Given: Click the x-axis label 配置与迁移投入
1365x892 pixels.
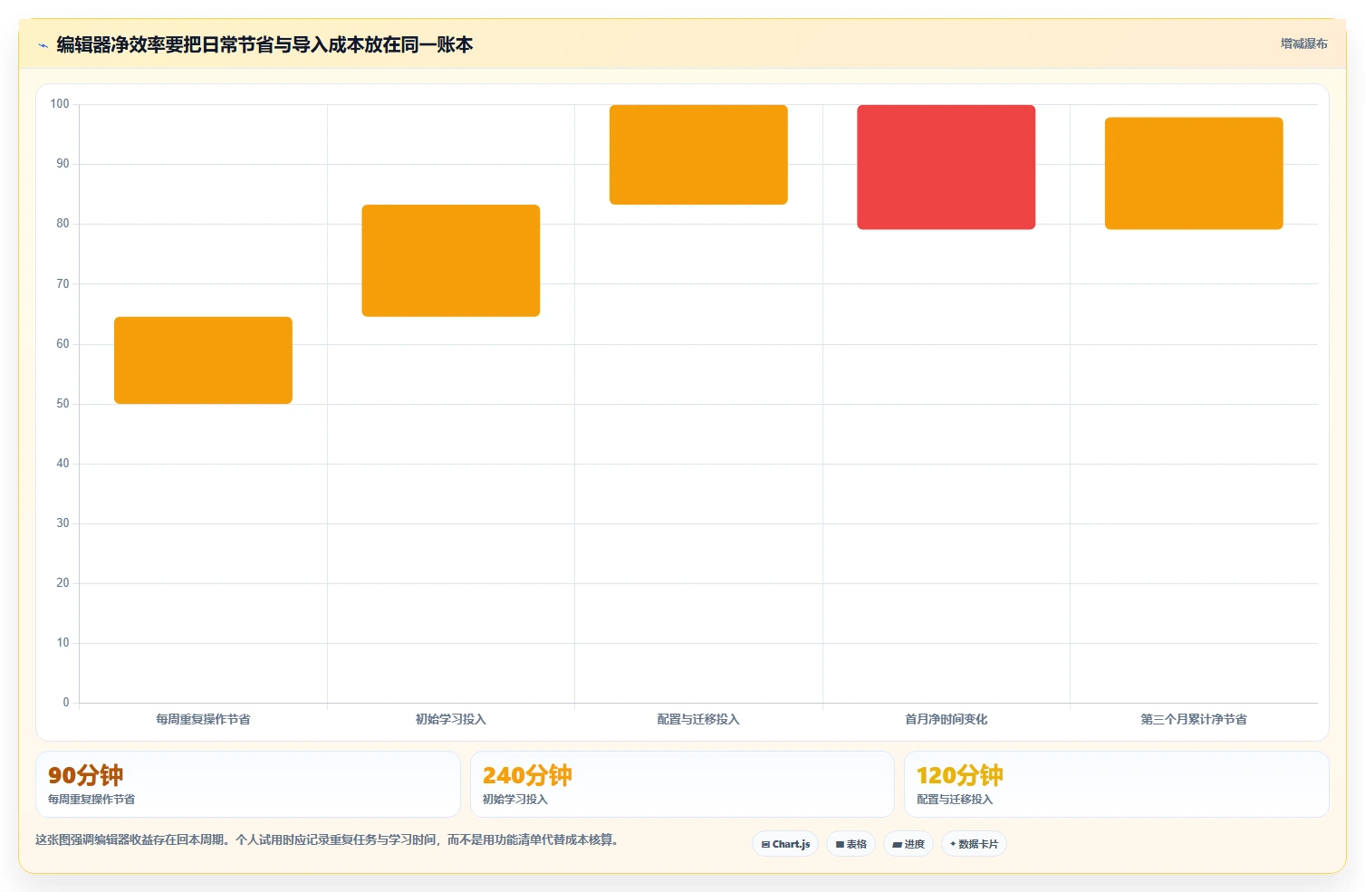Looking at the screenshot, I should pos(698,719).
